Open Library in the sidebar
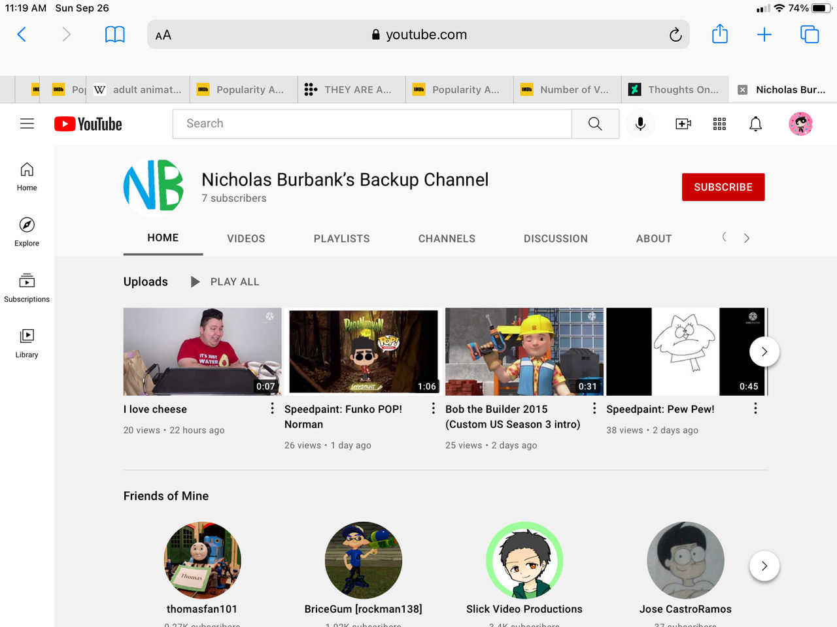Image resolution: width=837 pixels, height=627 pixels. click(27, 343)
